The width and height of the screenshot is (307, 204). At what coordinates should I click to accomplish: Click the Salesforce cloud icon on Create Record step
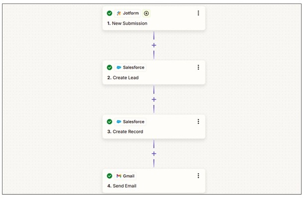pyautogui.click(x=119, y=122)
